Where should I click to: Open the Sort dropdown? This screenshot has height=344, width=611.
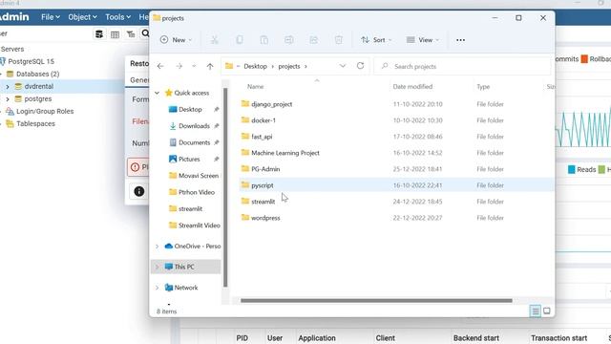pos(376,40)
